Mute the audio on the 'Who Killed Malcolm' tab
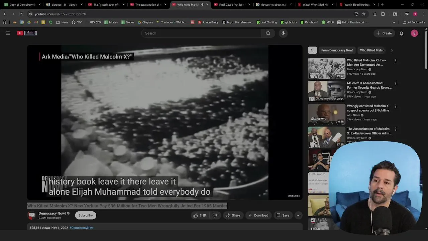Viewport: 428px width, 241px height. 202,5
